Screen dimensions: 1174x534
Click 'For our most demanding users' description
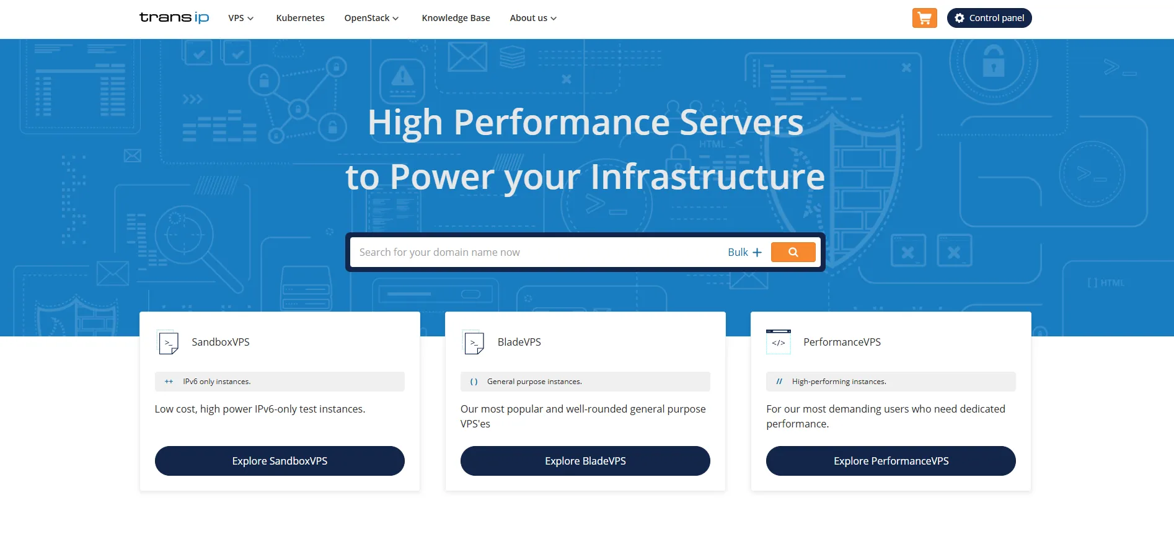coord(886,416)
